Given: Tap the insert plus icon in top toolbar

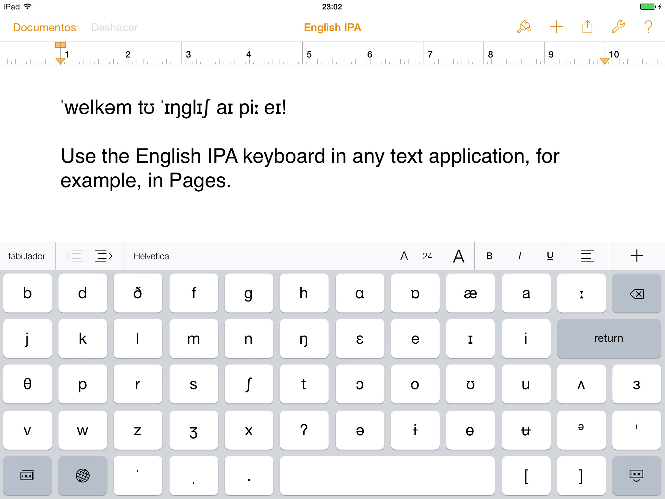Looking at the screenshot, I should point(556,27).
